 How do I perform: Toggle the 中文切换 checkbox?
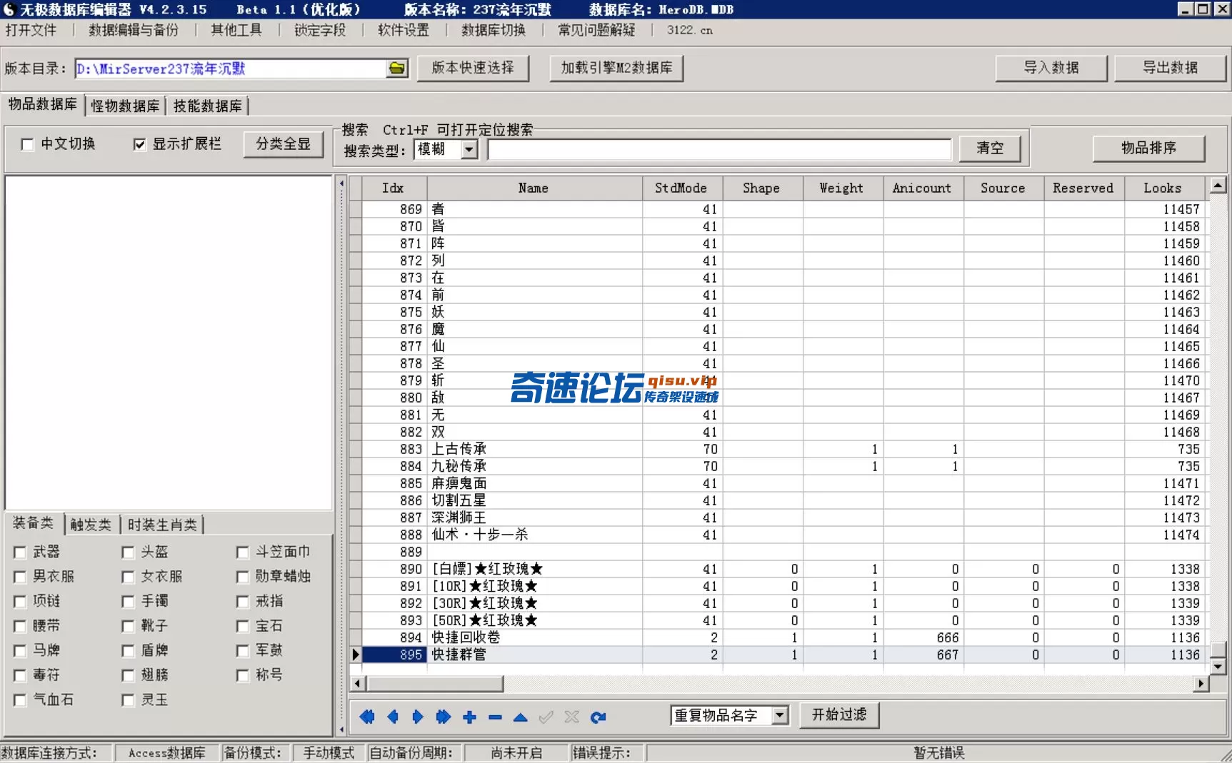coord(27,144)
